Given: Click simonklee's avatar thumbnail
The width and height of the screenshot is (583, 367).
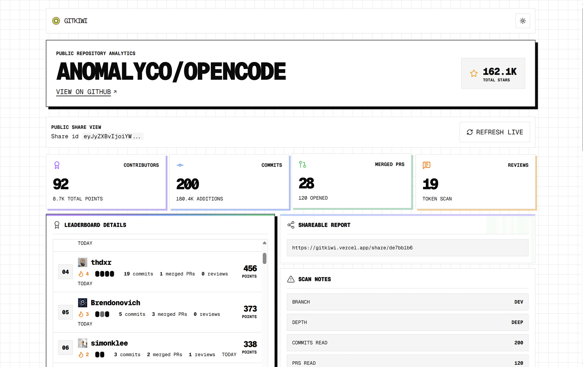Looking at the screenshot, I should coord(83,343).
